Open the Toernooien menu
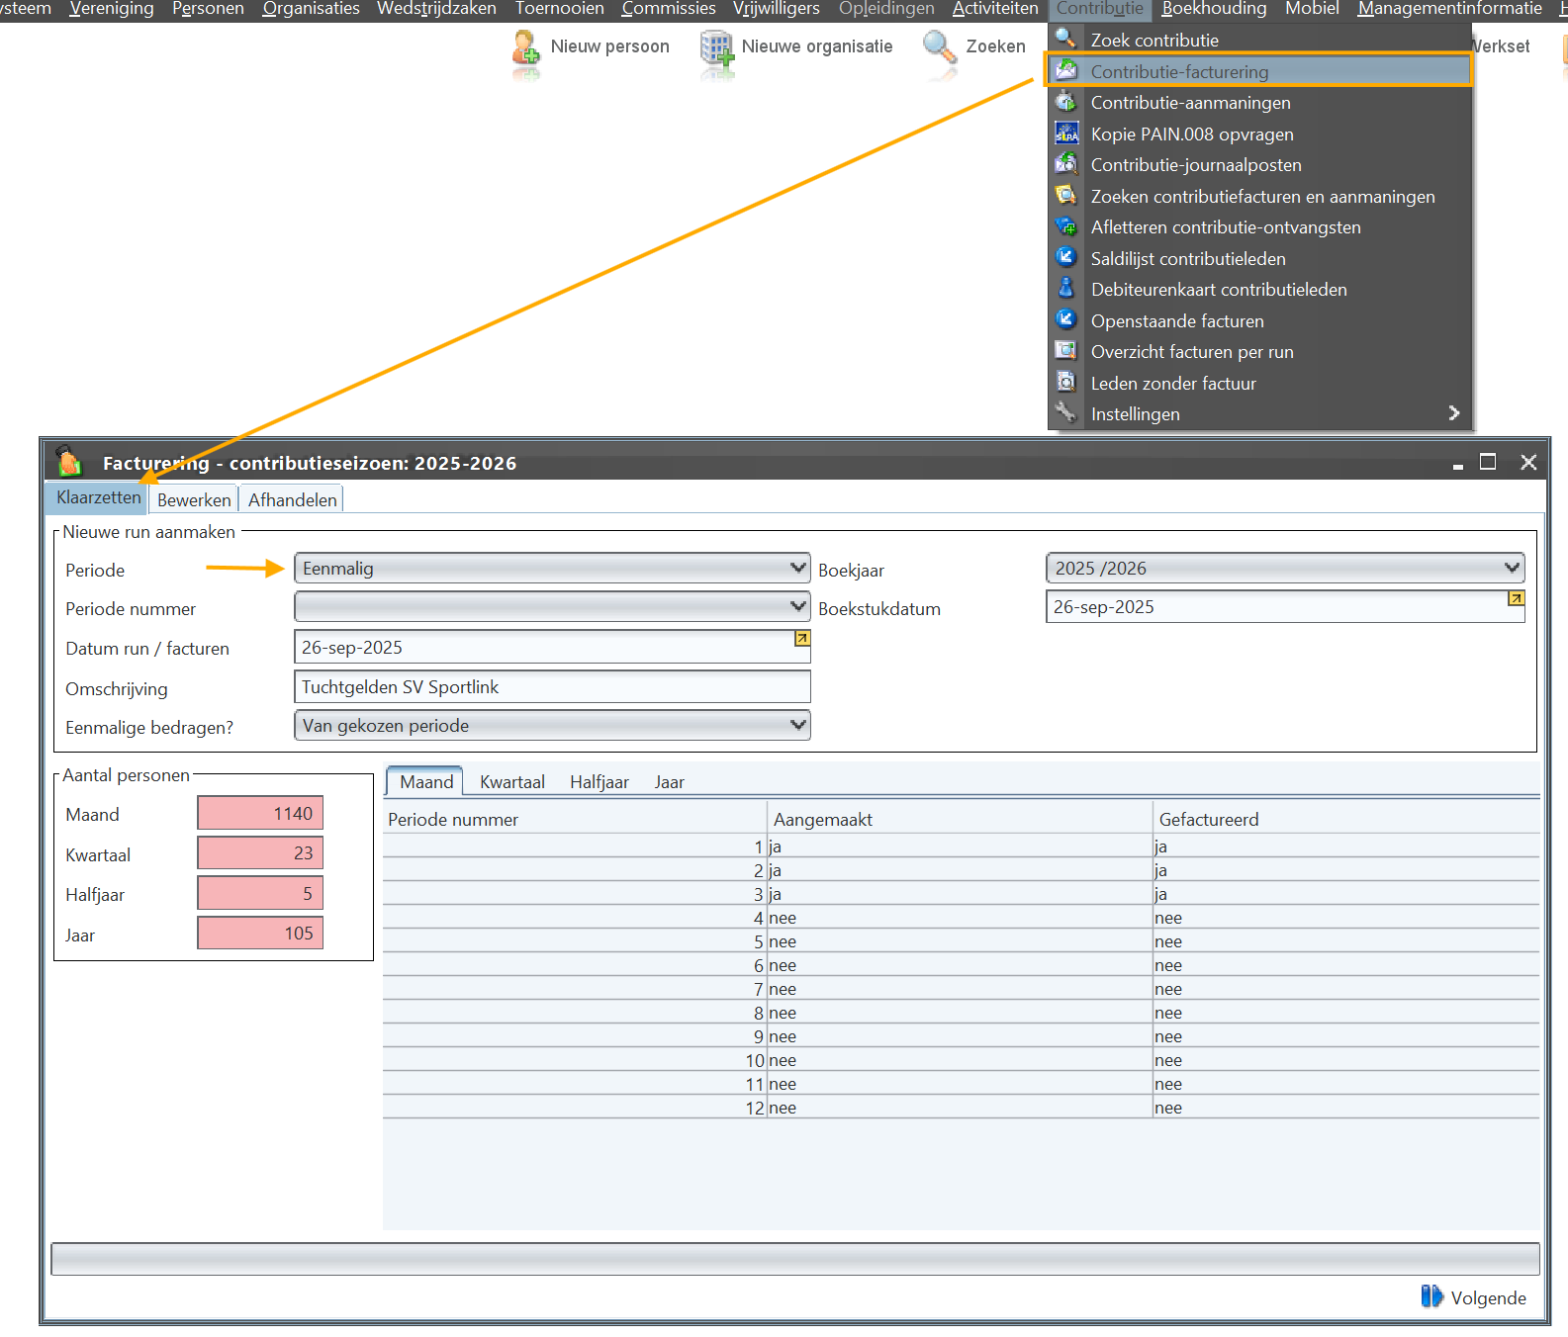 pos(559,9)
